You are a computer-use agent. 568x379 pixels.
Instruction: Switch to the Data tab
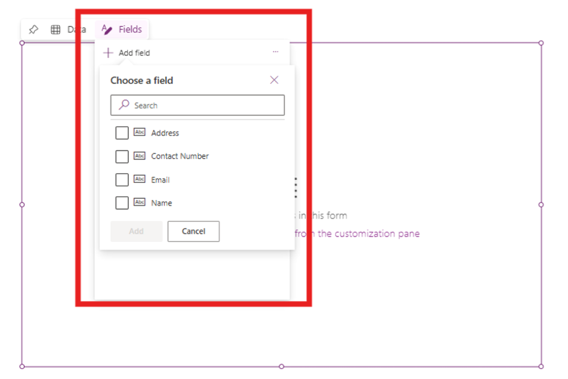point(75,29)
